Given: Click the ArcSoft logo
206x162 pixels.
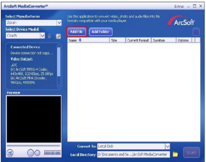Looking at the screenshot, I should (x=181, y=21).
